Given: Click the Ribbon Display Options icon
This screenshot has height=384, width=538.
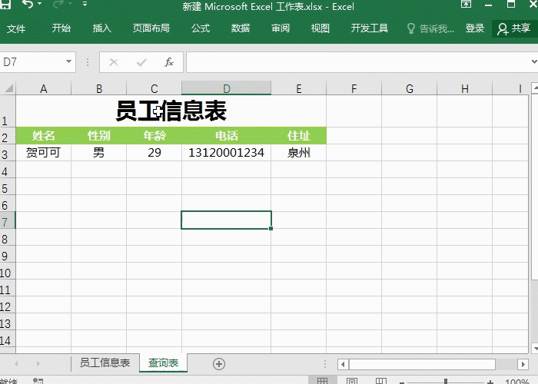Looking at the screenshot, I should [466, 4].
